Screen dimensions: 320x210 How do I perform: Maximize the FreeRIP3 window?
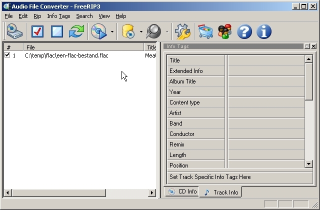pos(304,6)
